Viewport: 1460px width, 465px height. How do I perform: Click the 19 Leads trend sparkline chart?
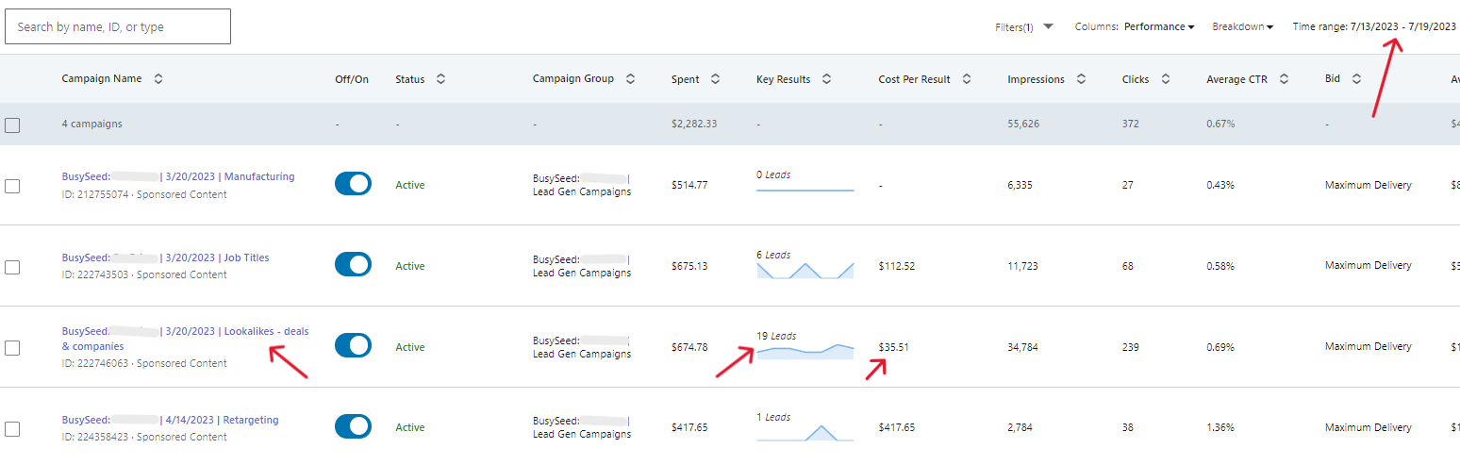805,352
